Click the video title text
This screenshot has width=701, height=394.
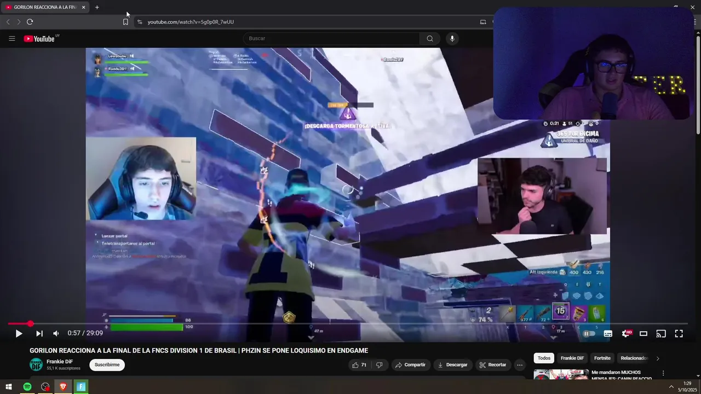click(199, 351)
